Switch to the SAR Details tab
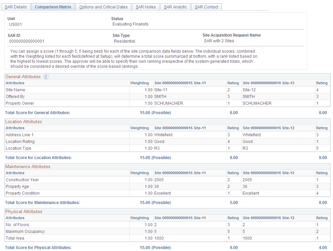 pos(15,6)
